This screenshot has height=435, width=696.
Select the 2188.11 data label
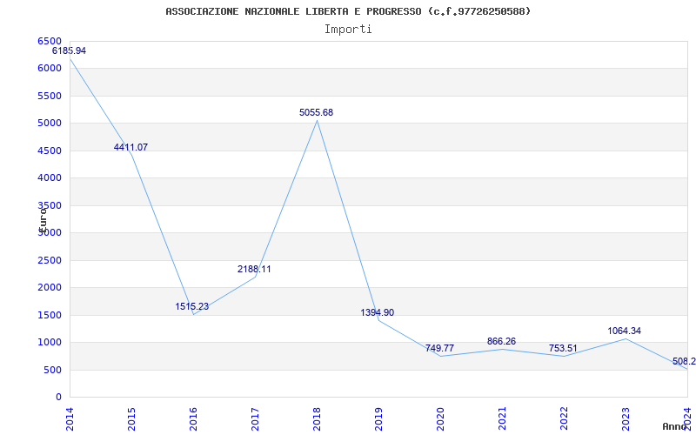(254, 270)
